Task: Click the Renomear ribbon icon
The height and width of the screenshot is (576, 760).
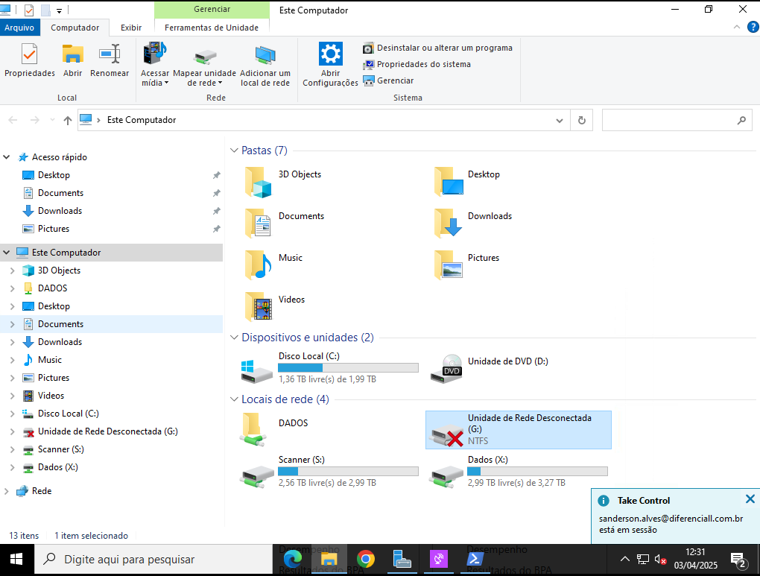Action: (x=110, y=60)
